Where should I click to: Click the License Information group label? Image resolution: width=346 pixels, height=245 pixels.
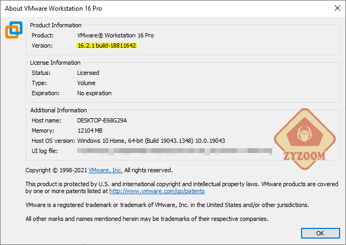pos(55,63)
